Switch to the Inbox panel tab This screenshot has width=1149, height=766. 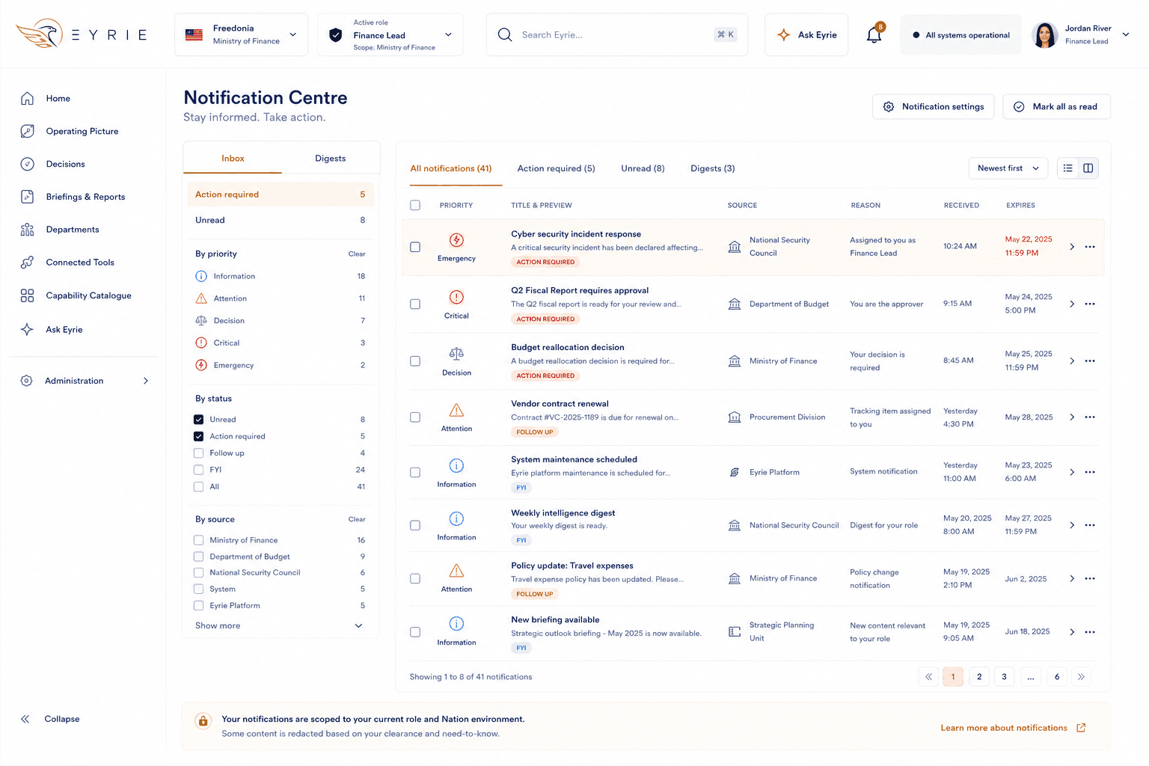pos(233,159)
